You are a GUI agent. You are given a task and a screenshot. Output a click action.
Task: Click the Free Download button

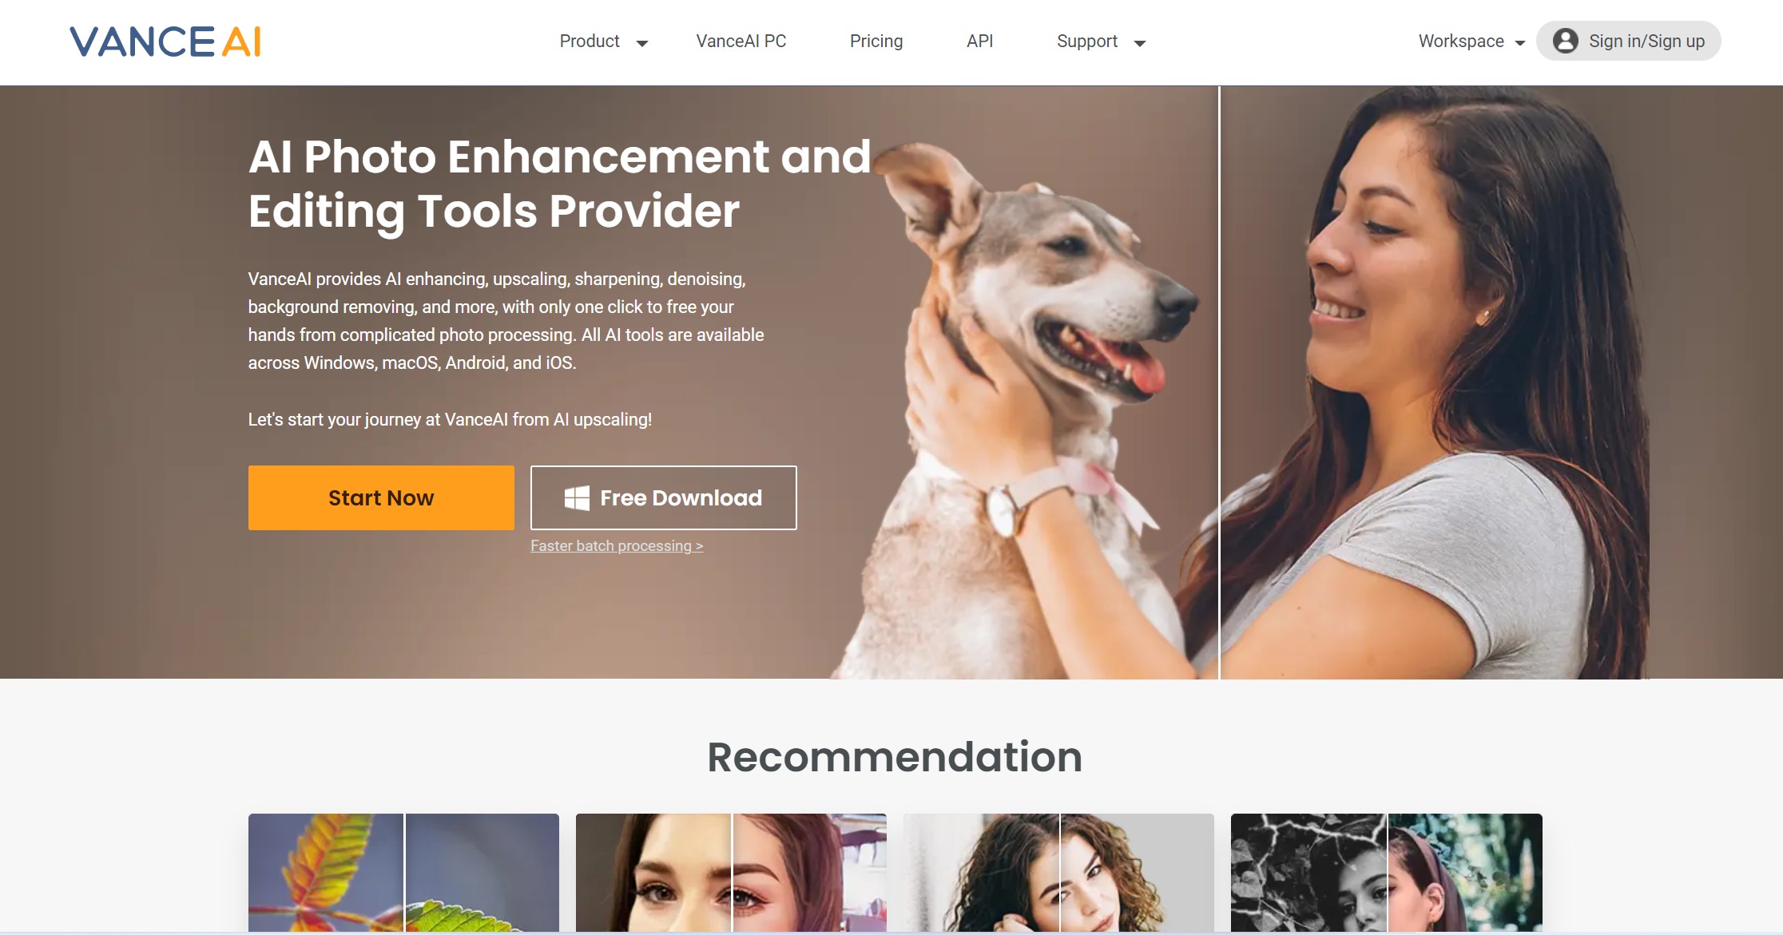[664, 497]
